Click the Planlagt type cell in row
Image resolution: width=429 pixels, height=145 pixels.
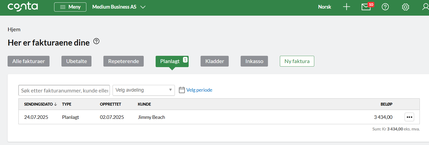point(70,117)
